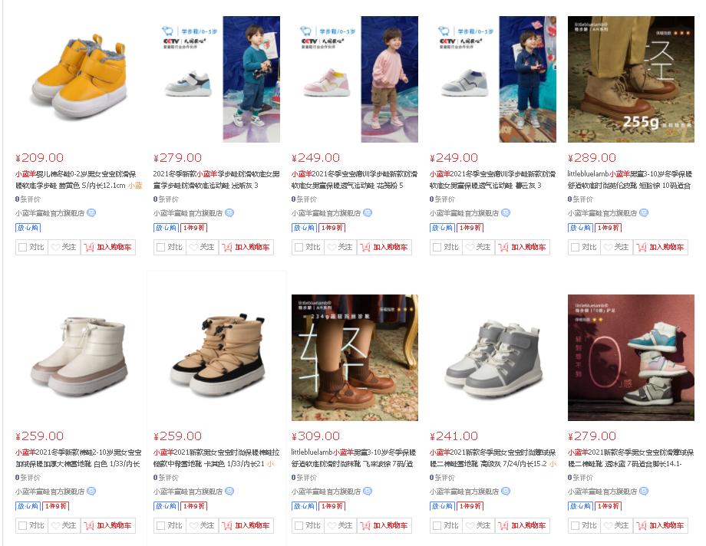Click the 1件9折 discount tag under the ¥279.00 grey-blue sneaker
Image resolution: width=706 pixels, height=546 pixels.
click(x=193, y=228)
